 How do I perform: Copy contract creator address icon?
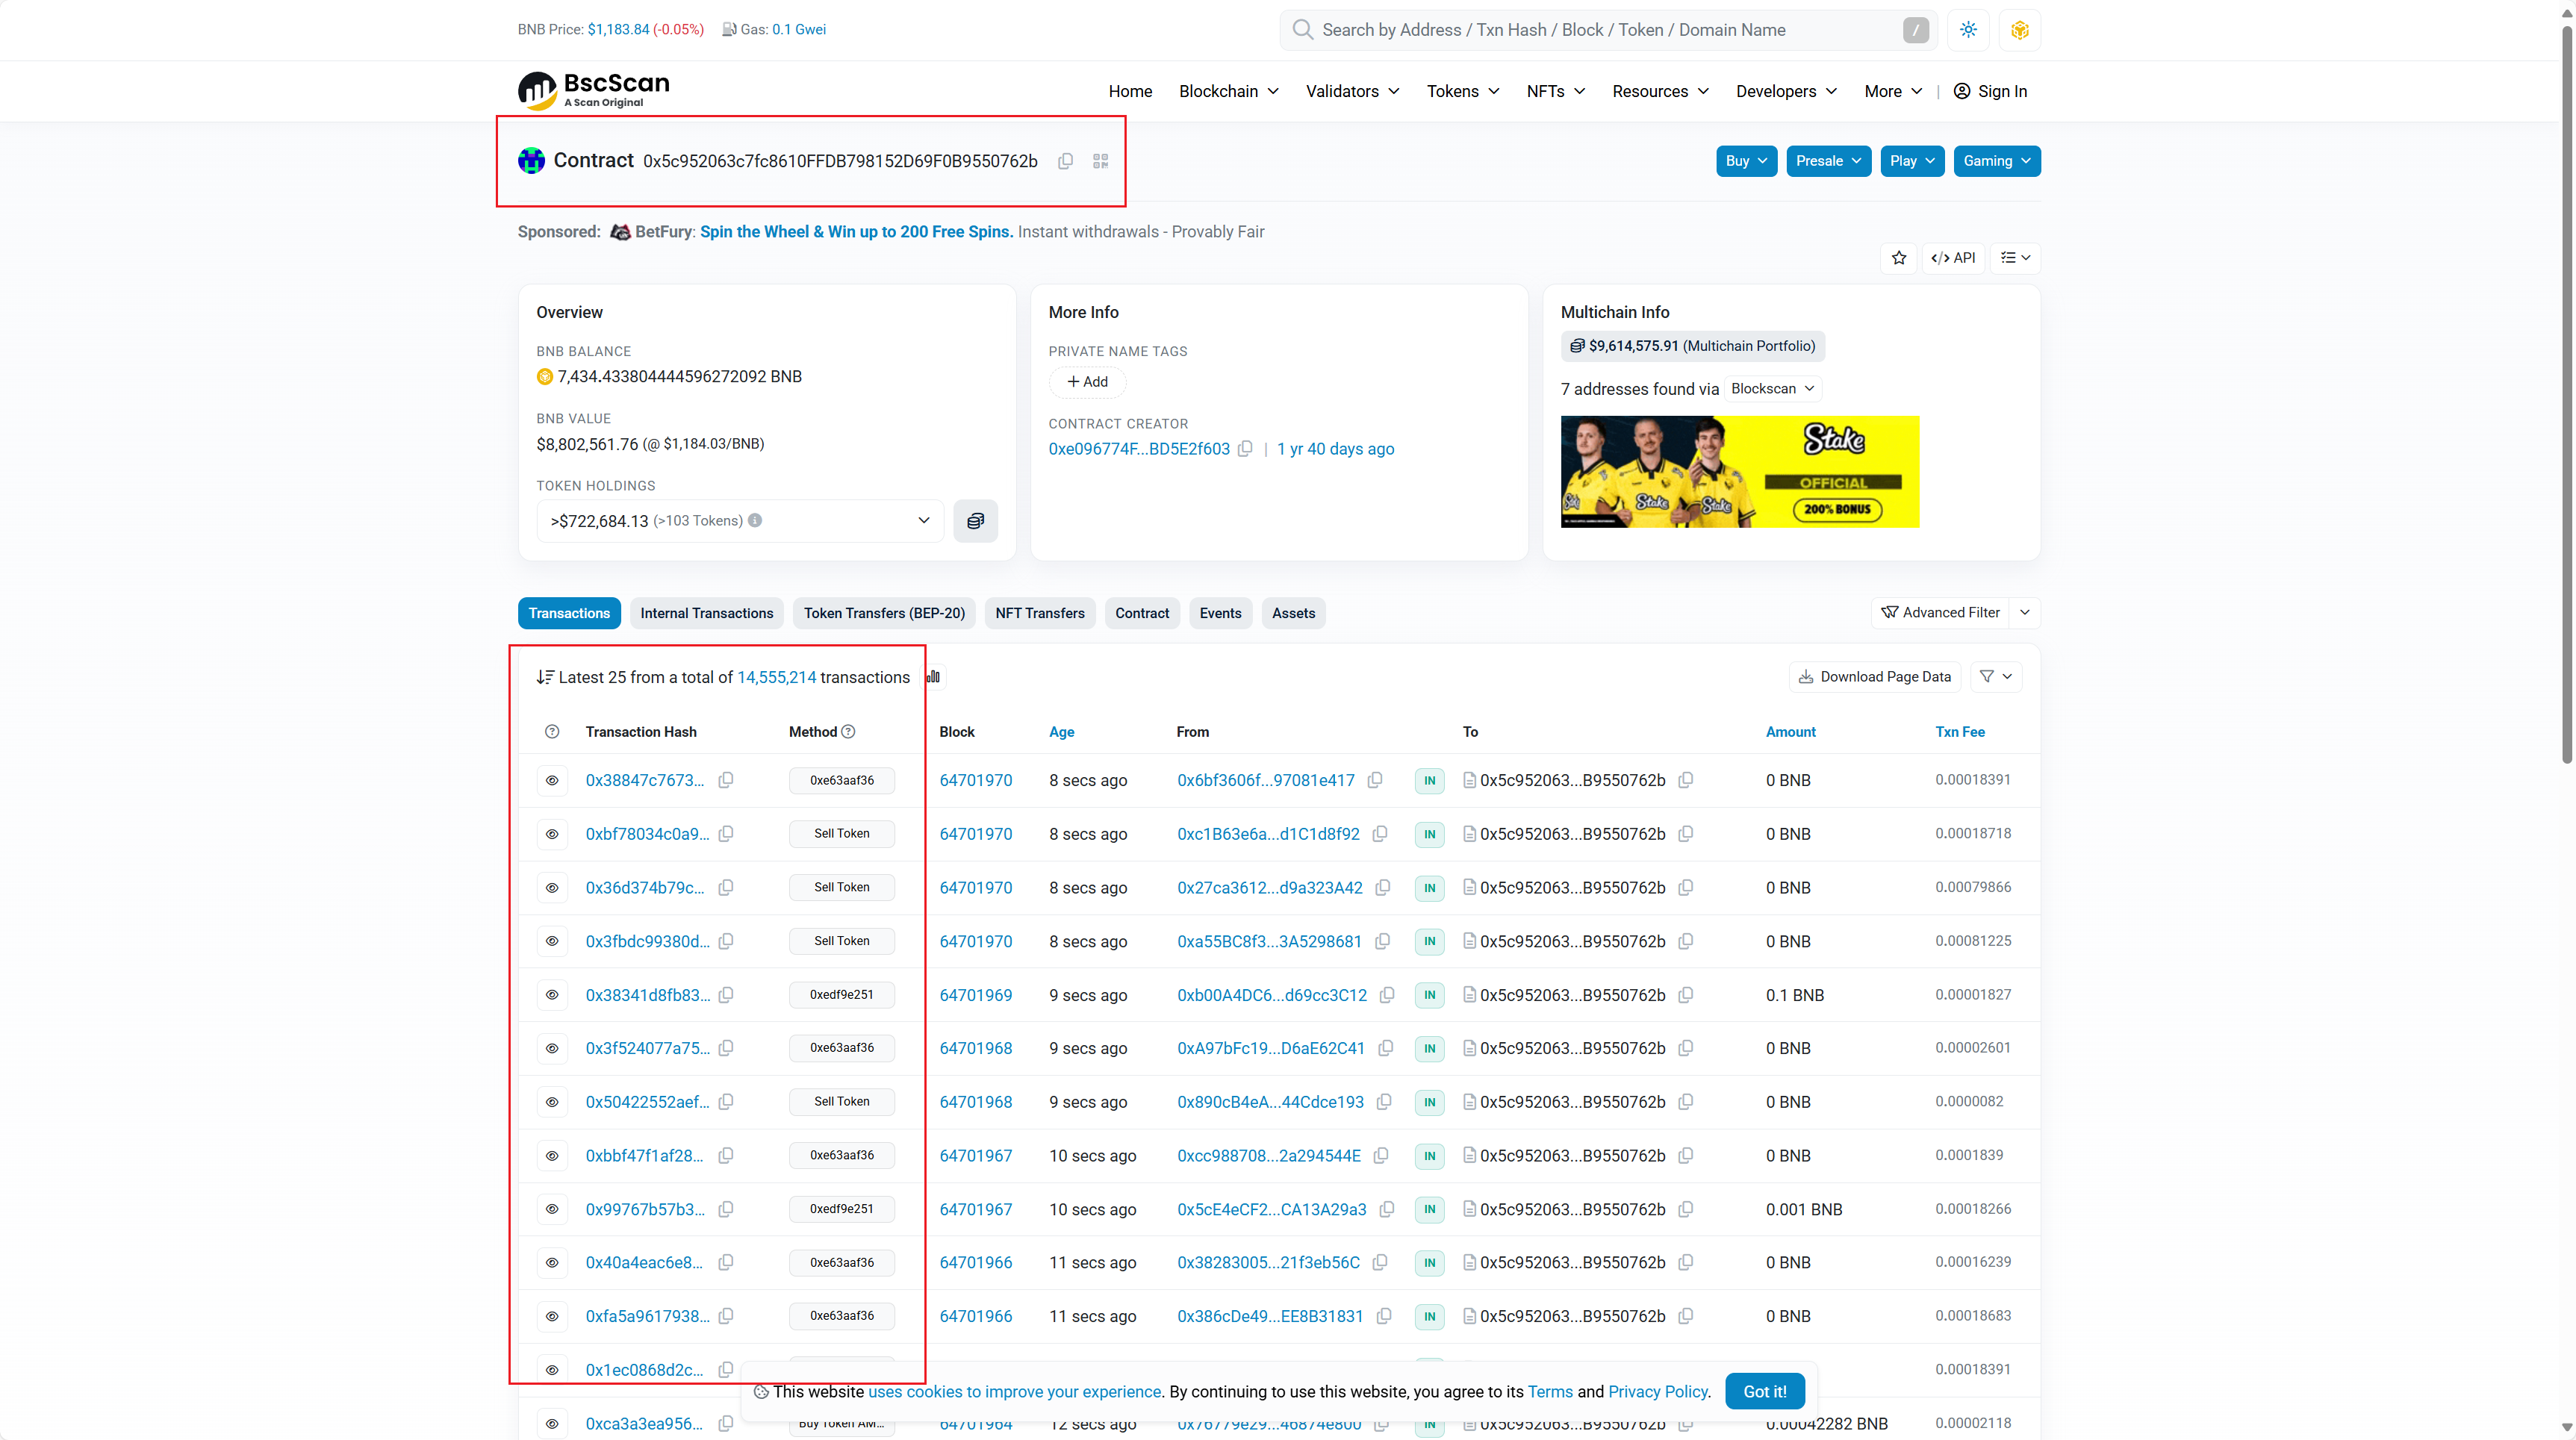click(x=1245, y=449)
